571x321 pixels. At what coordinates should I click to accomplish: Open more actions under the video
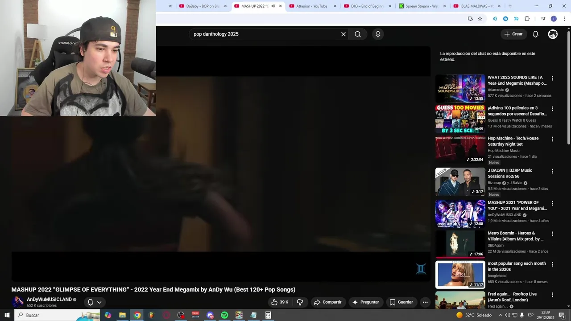(425, 302)
